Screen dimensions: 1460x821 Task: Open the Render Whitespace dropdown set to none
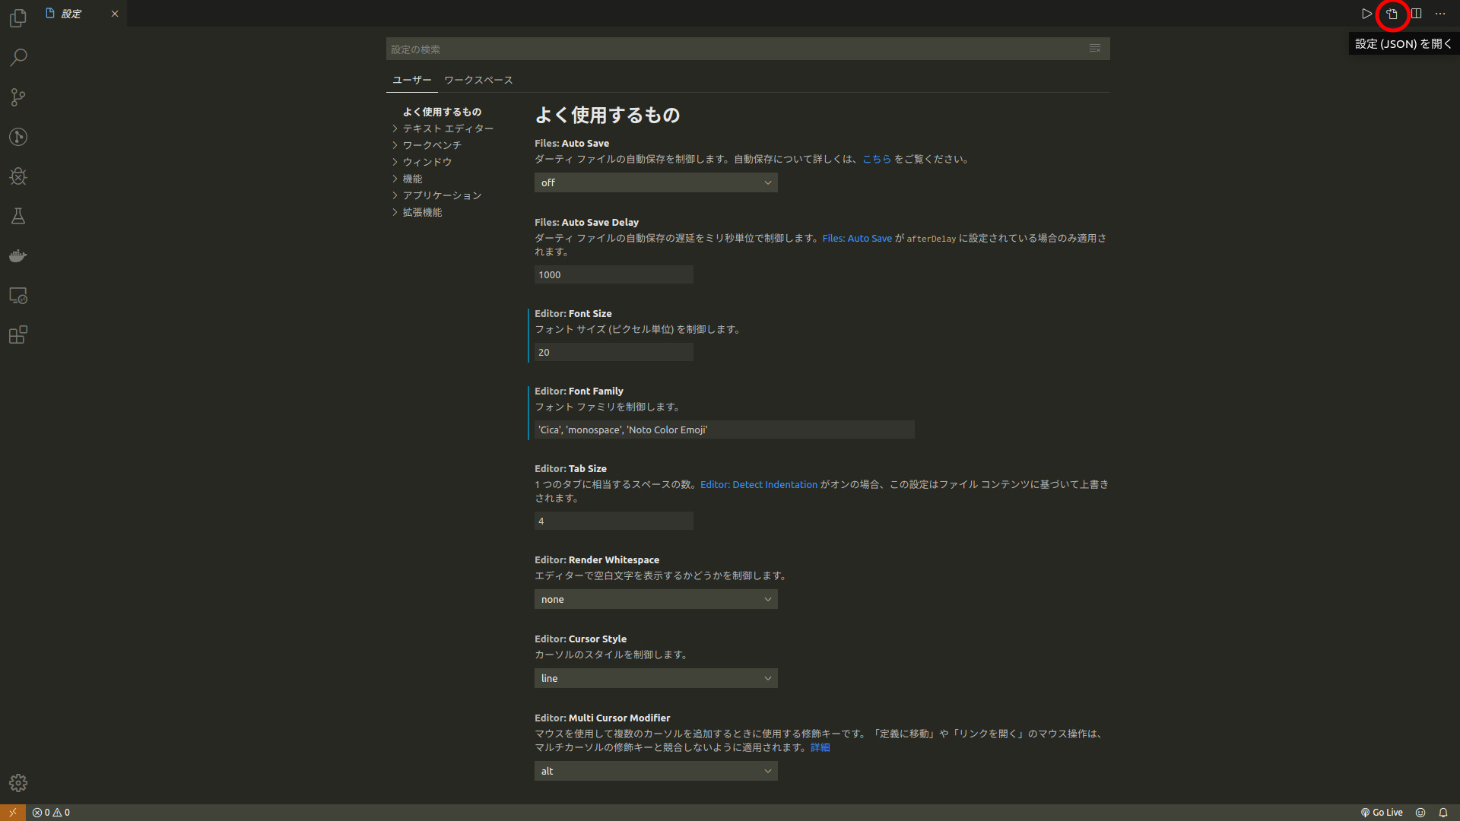[655, 599]
